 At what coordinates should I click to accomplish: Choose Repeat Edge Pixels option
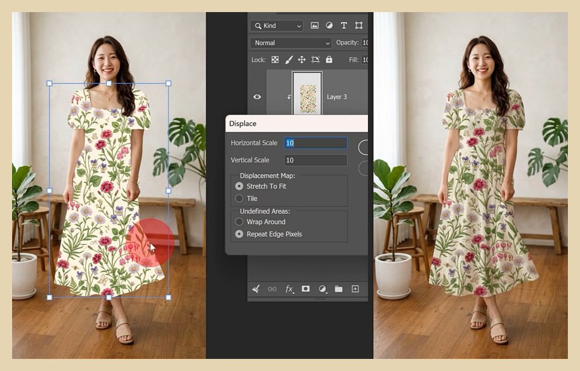click(239, 234)
